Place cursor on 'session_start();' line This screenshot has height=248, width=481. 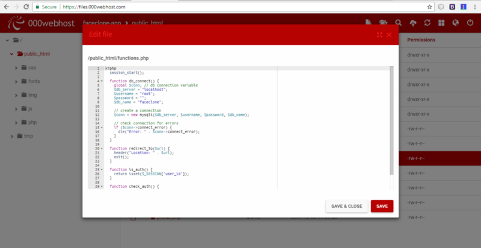point(126,73)
